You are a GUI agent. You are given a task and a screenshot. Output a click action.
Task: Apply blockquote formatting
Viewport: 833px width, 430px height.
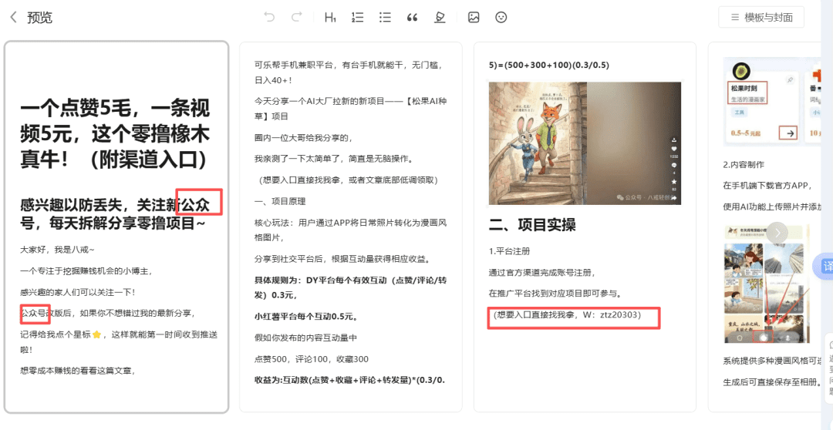412,17
